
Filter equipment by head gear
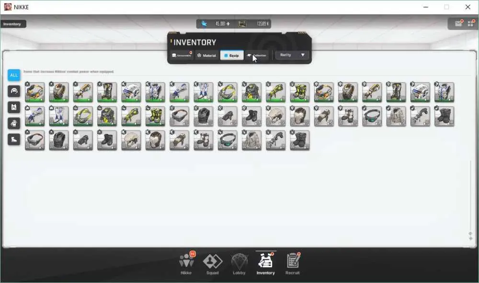coord(14,91)
